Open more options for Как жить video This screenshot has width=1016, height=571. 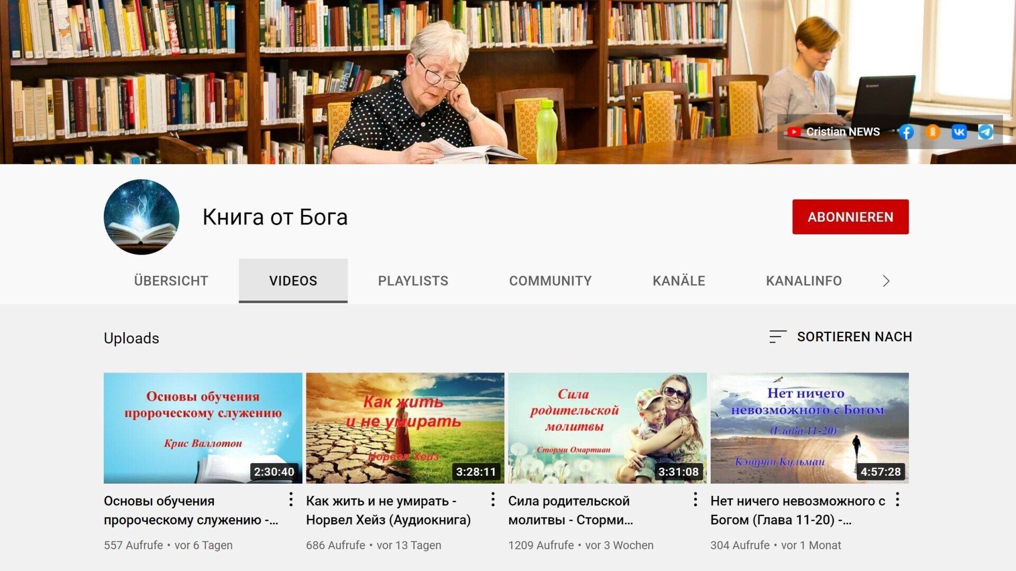tap(493, 500)
